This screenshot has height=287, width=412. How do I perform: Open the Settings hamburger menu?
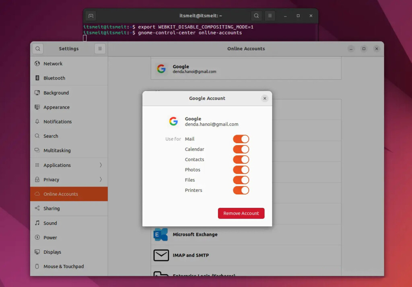(100, 49)
